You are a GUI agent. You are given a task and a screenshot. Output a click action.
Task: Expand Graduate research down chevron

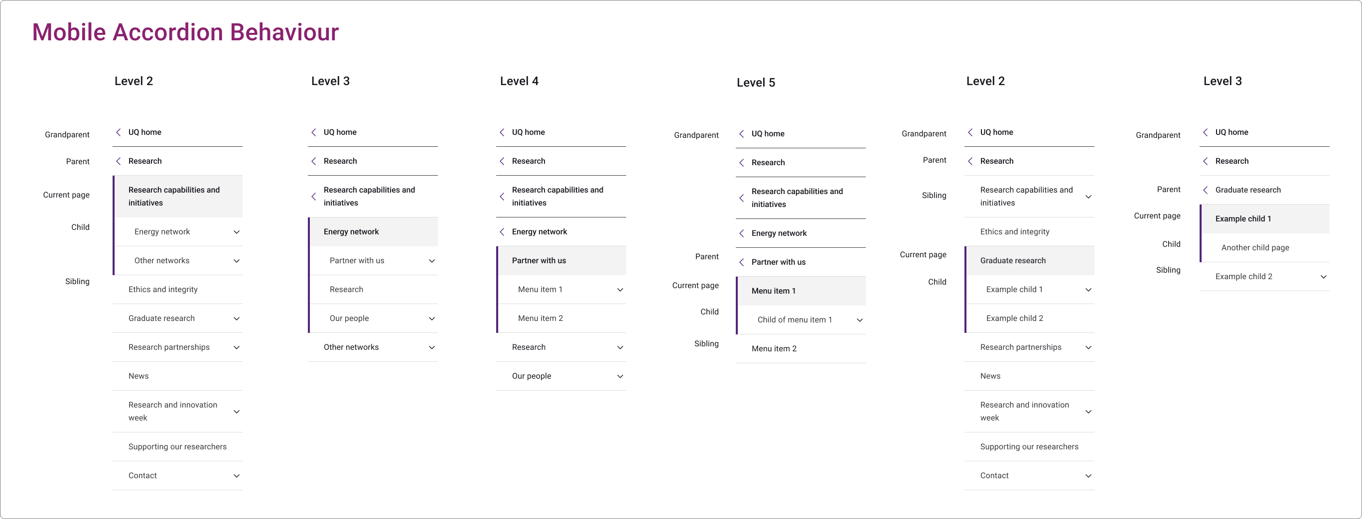pos(236,319)
